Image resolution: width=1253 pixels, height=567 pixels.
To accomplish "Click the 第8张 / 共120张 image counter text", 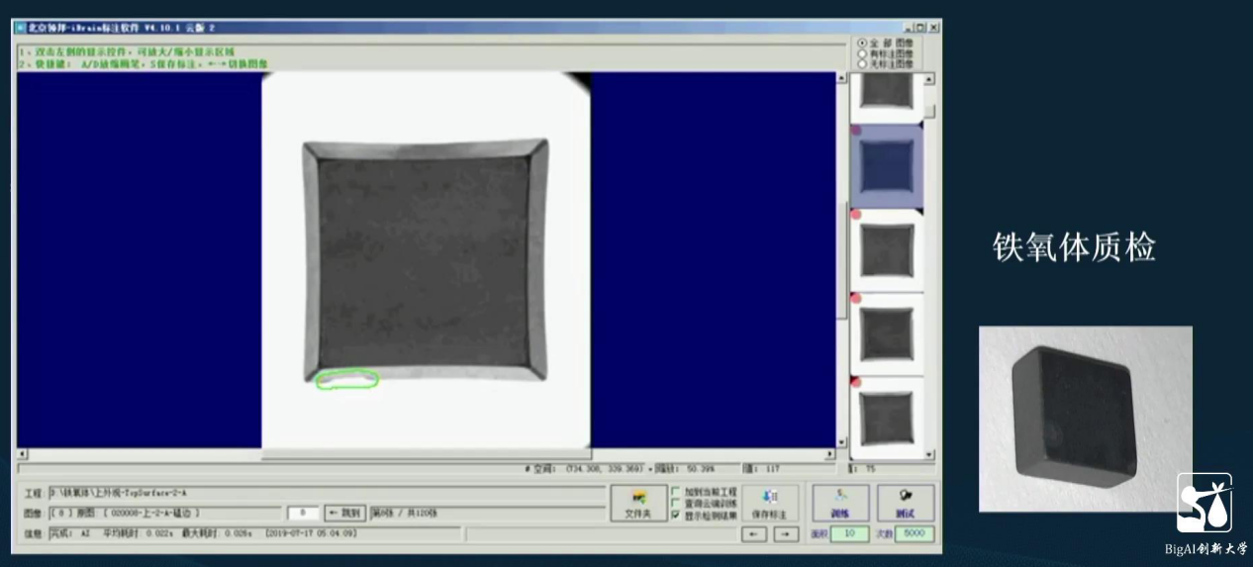I will point(404,513).
